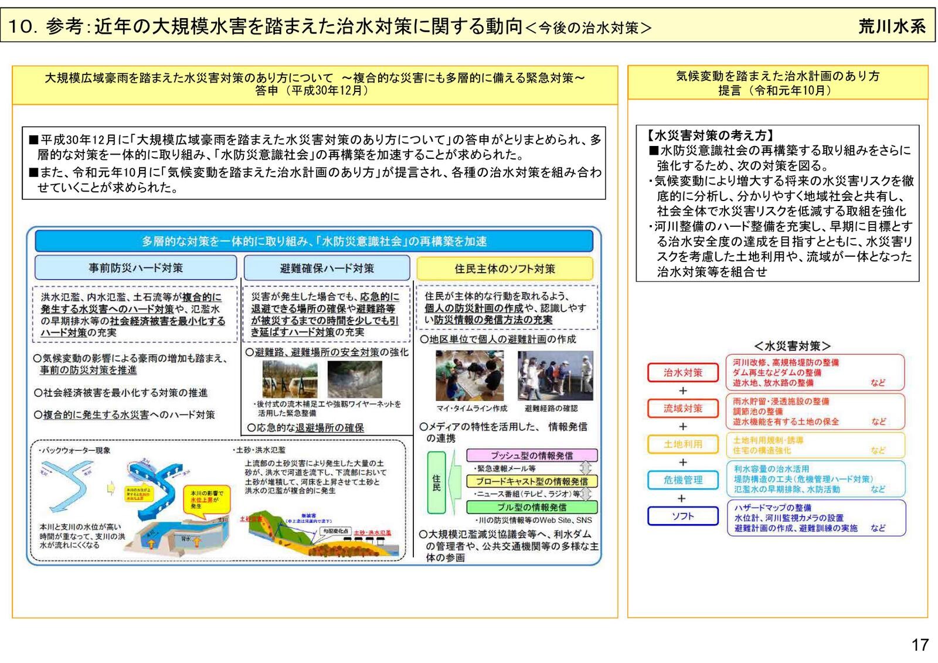Select the 住民主体のソフト対策 box
Viewport: 938px width, 663px height.
click(504, 268)
